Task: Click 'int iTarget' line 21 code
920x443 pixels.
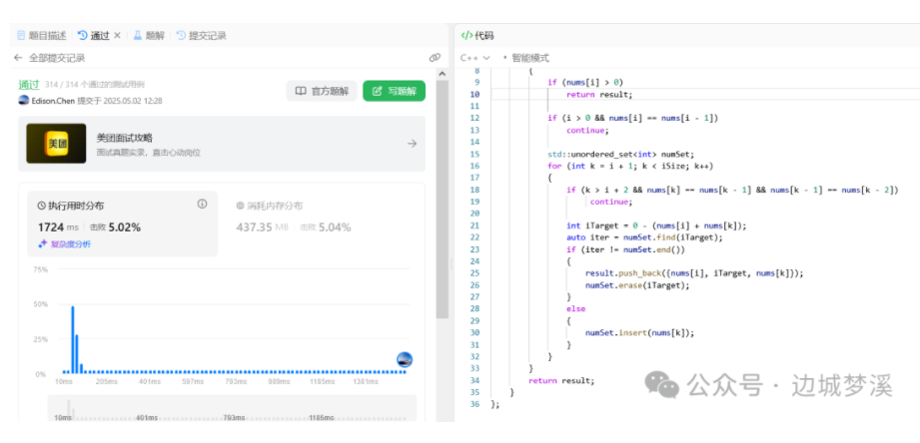Action: point(656,225)
